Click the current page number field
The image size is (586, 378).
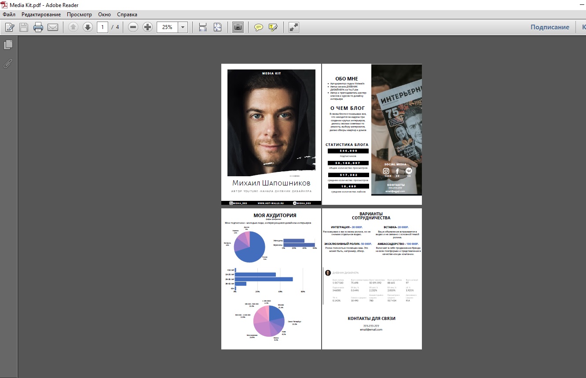tap(103, 27)
